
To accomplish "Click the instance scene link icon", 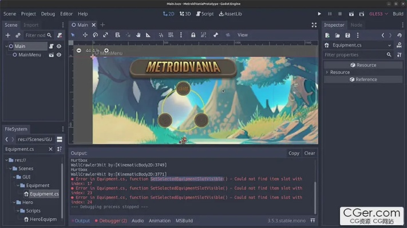I will click(18, 35).
